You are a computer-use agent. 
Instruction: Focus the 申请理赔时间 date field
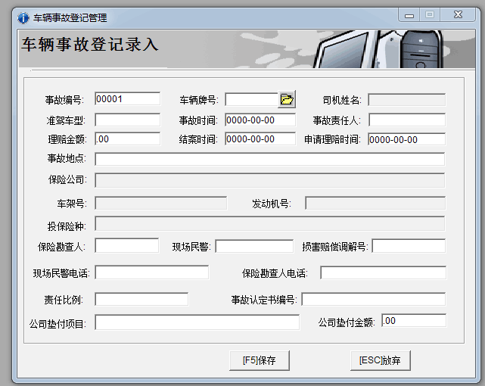pyautogui.click(x=407, y=139)
